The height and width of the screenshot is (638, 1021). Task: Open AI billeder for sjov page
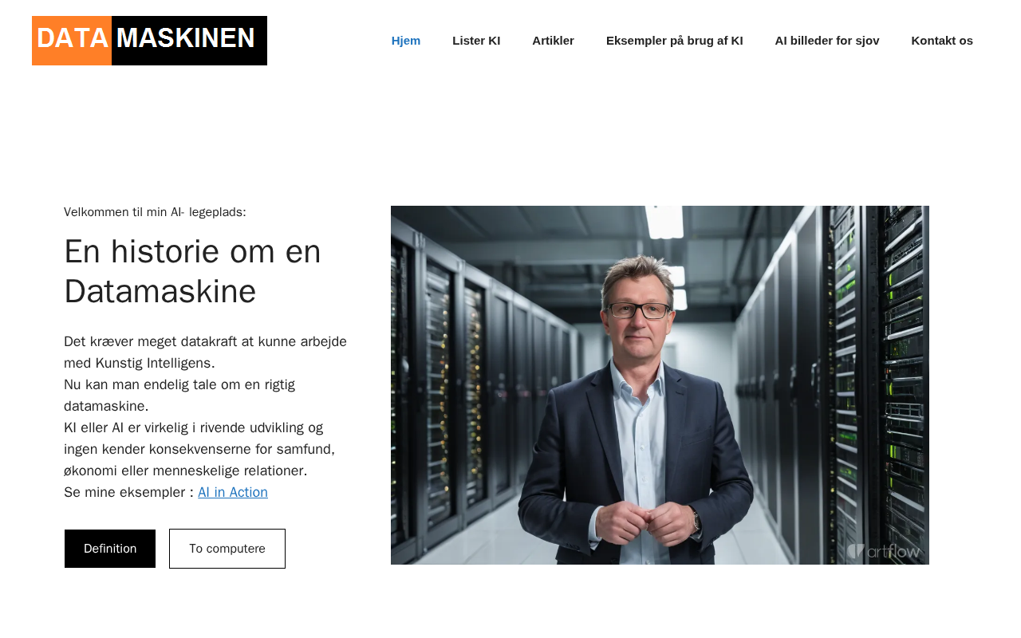pos(827,41)
